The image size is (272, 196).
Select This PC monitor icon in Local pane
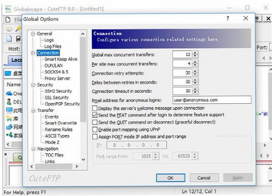(x=9, y=110)
